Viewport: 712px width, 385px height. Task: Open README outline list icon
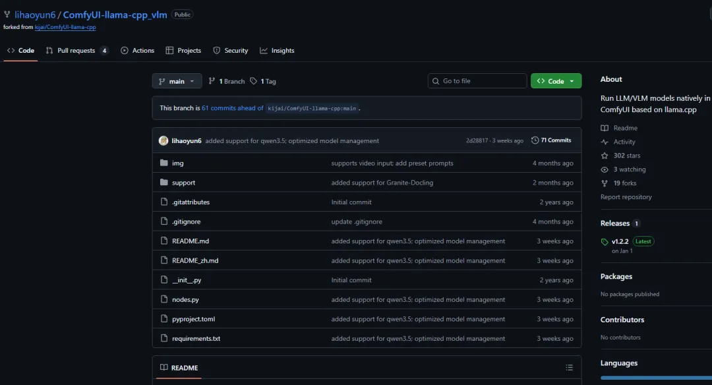click(x=569, y=368)
